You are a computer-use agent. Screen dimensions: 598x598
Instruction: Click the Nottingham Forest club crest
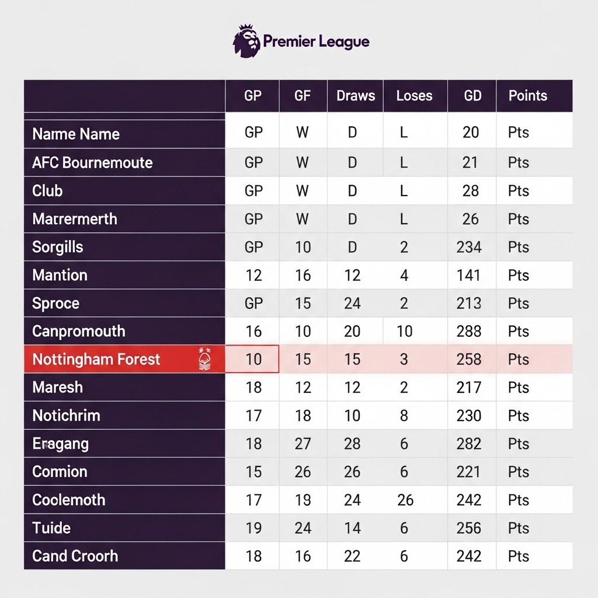(204, 359)
